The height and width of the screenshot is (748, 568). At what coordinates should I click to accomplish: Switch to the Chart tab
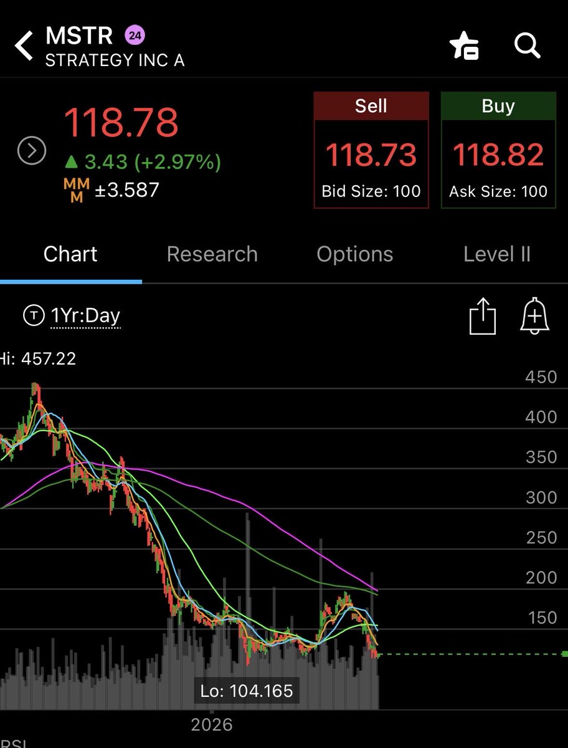[70, 254]
